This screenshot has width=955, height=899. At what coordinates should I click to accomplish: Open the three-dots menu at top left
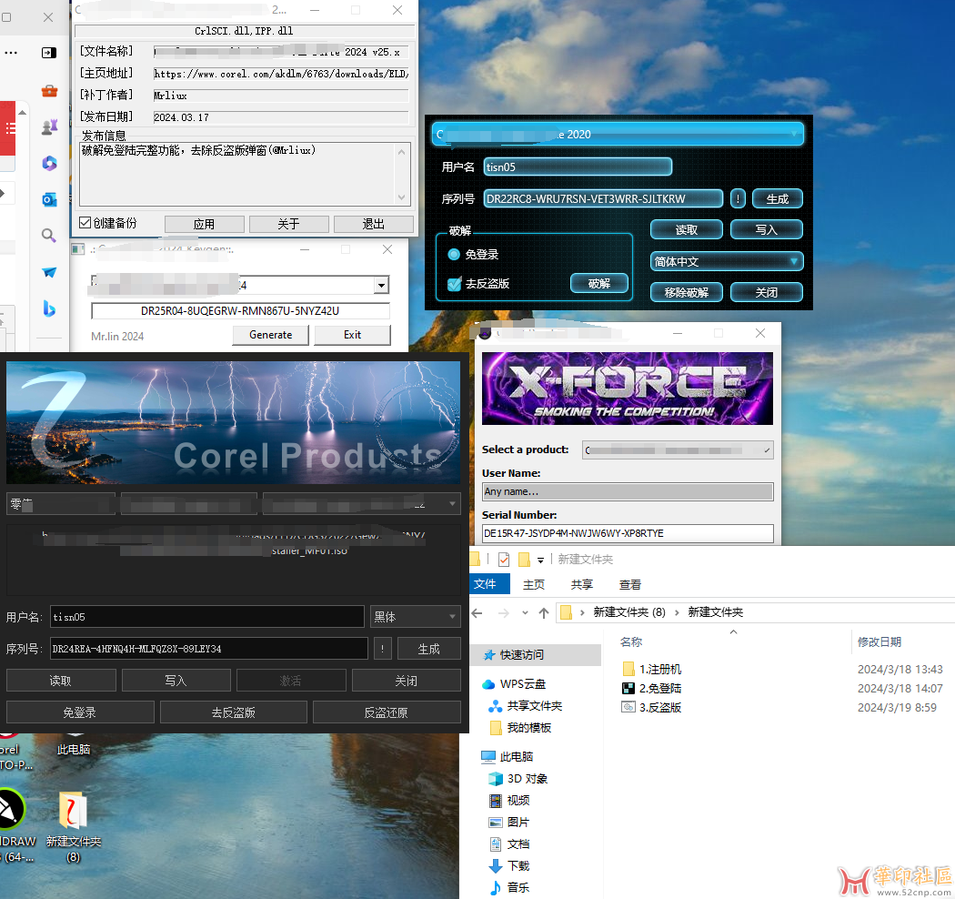click(x=11, y=53)
